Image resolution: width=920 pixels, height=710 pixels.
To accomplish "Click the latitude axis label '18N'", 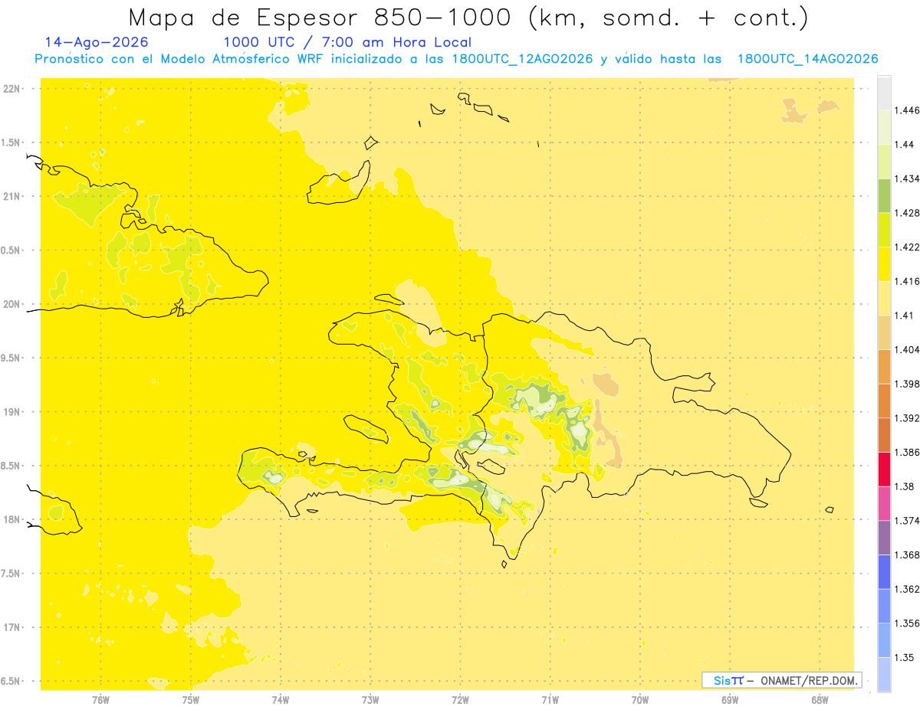I will [12, 520].
